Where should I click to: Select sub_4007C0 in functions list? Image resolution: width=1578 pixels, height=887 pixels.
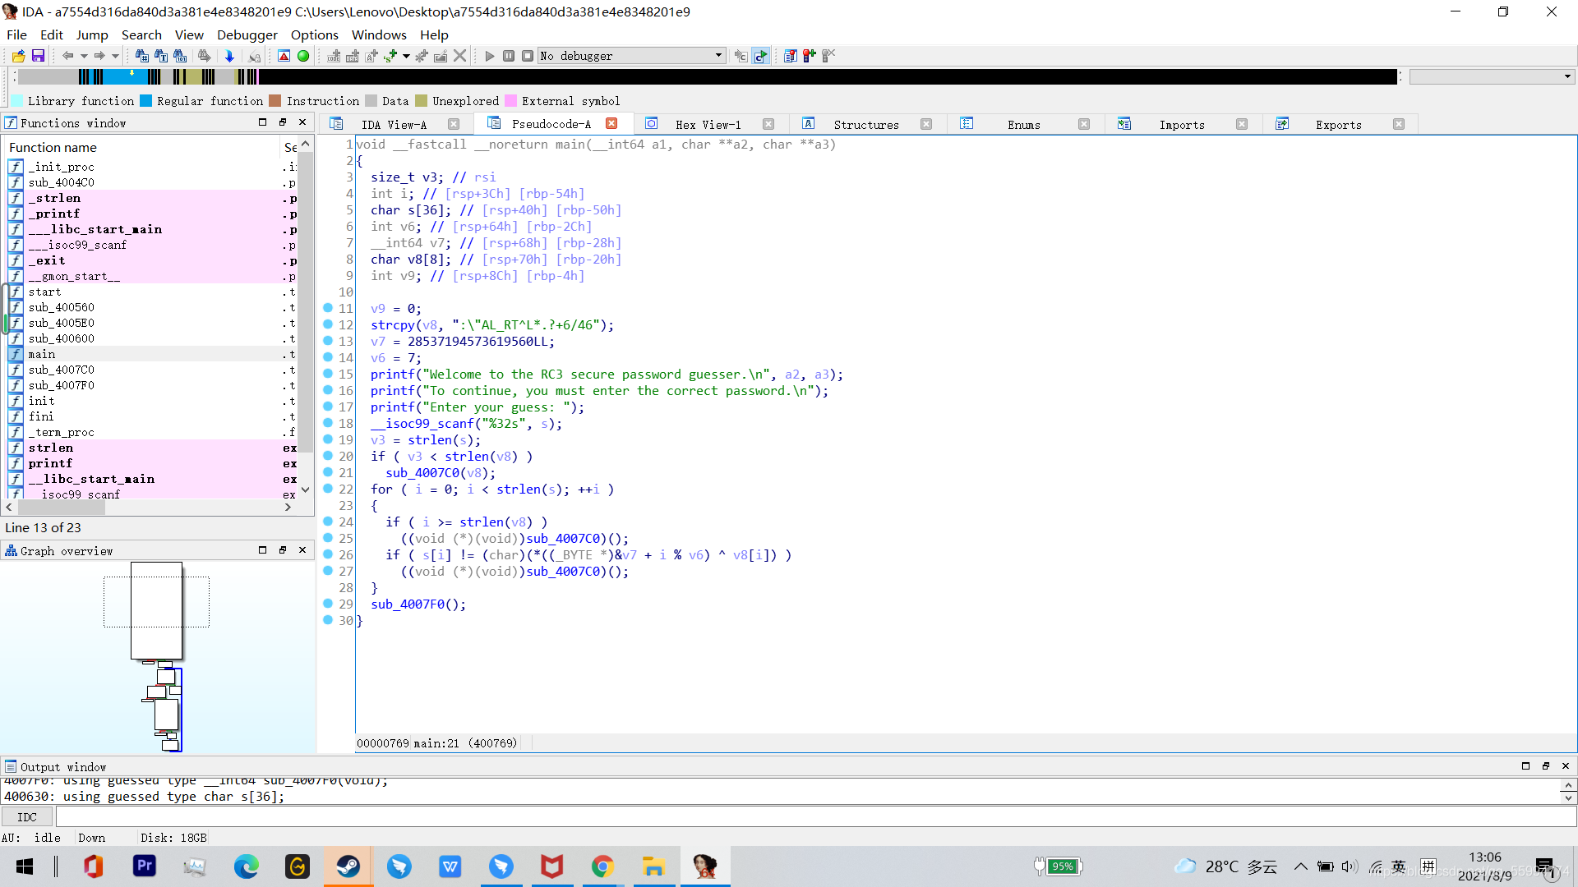[x=62, y=370]
